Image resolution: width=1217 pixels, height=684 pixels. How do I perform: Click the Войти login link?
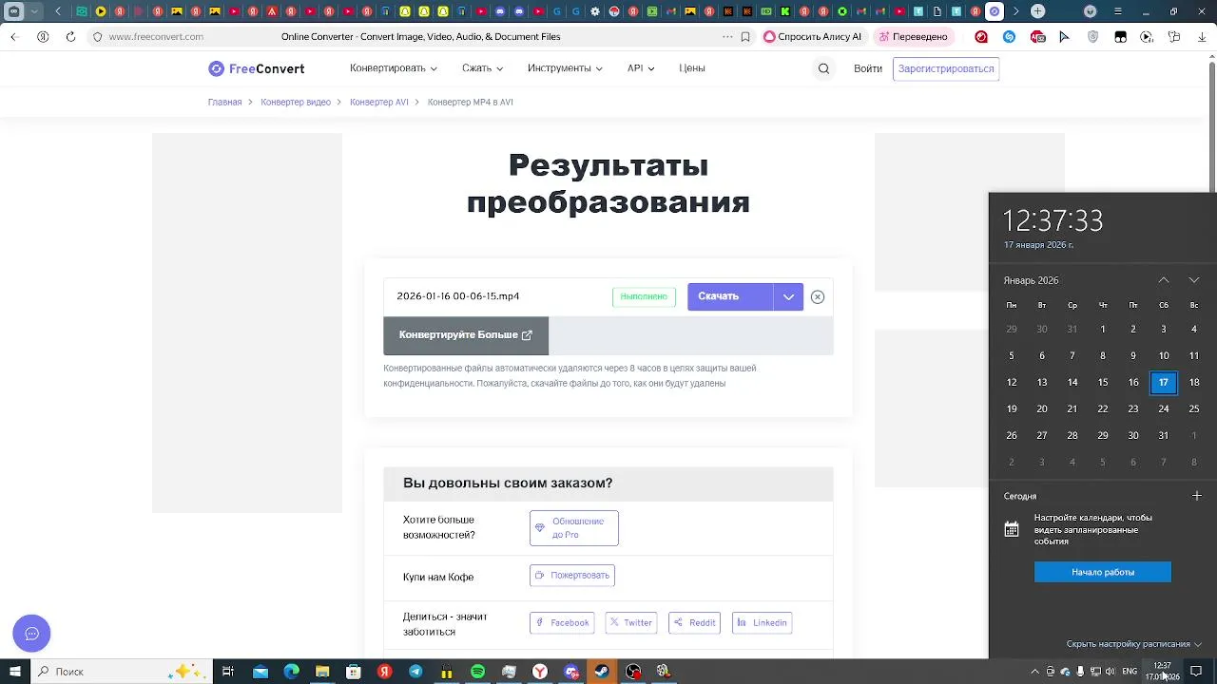[868, 68]
